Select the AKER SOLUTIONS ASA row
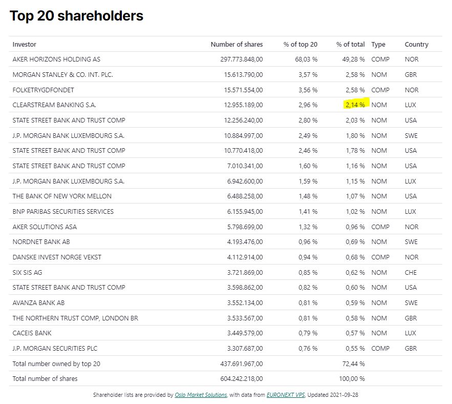This screenshot has width=452, height=404. (x=45, y=227)
